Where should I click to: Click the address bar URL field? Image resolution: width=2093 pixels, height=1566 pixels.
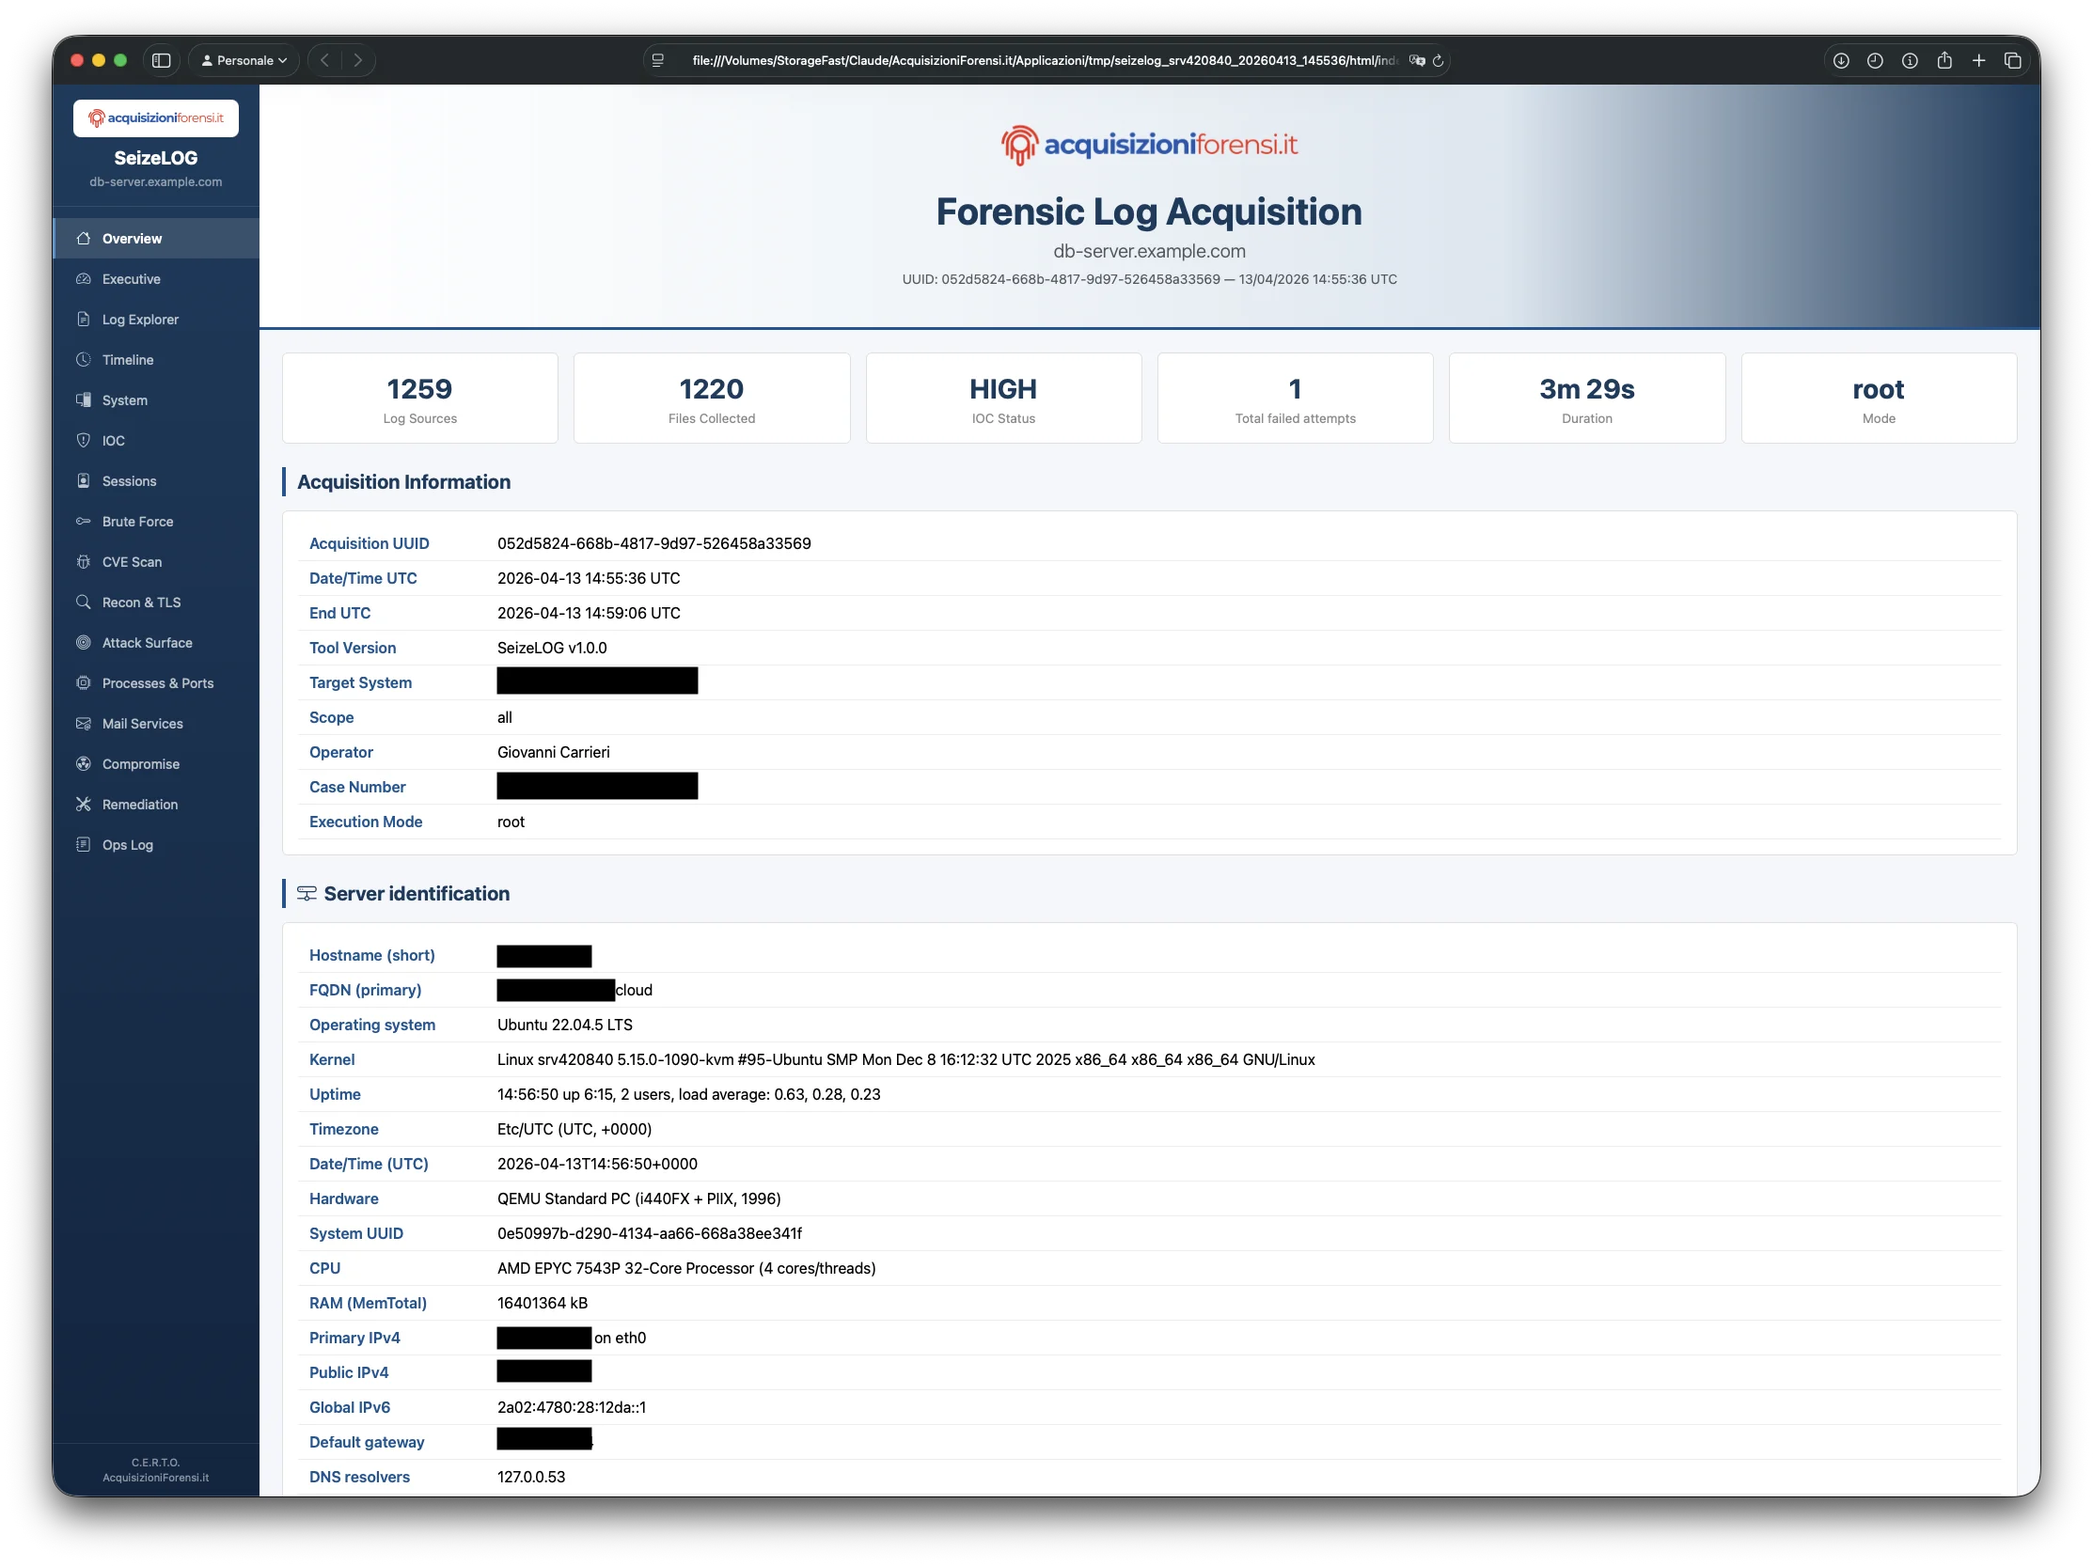1041,59
